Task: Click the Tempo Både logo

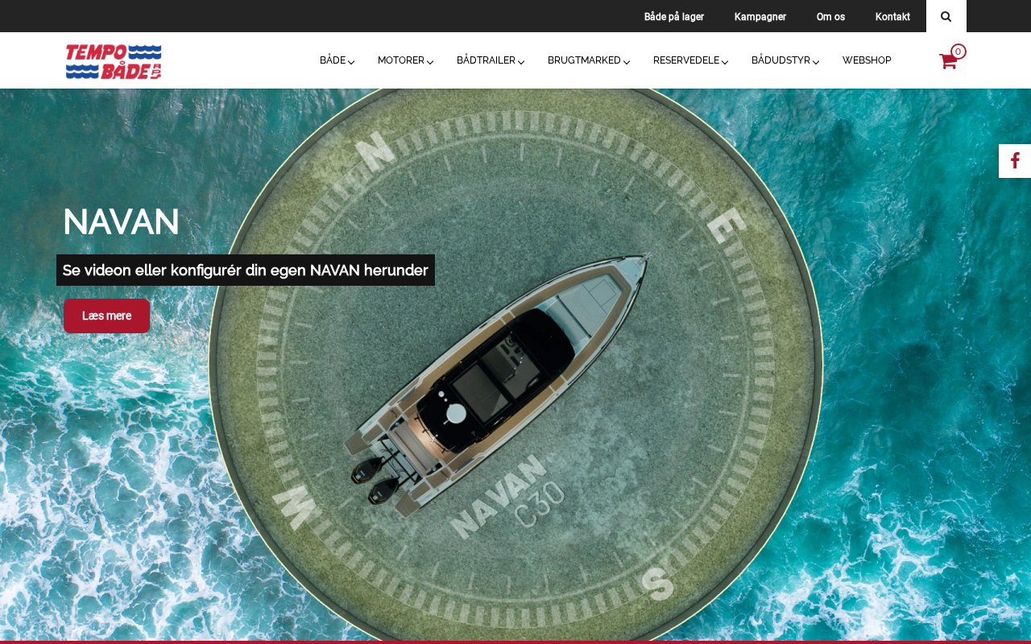Action: tap(114, 61)
